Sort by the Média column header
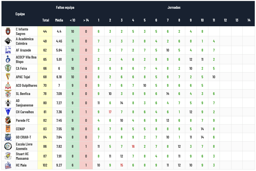Image resolution: width=256 pixels, height=171 pixels. pos(59,20)
